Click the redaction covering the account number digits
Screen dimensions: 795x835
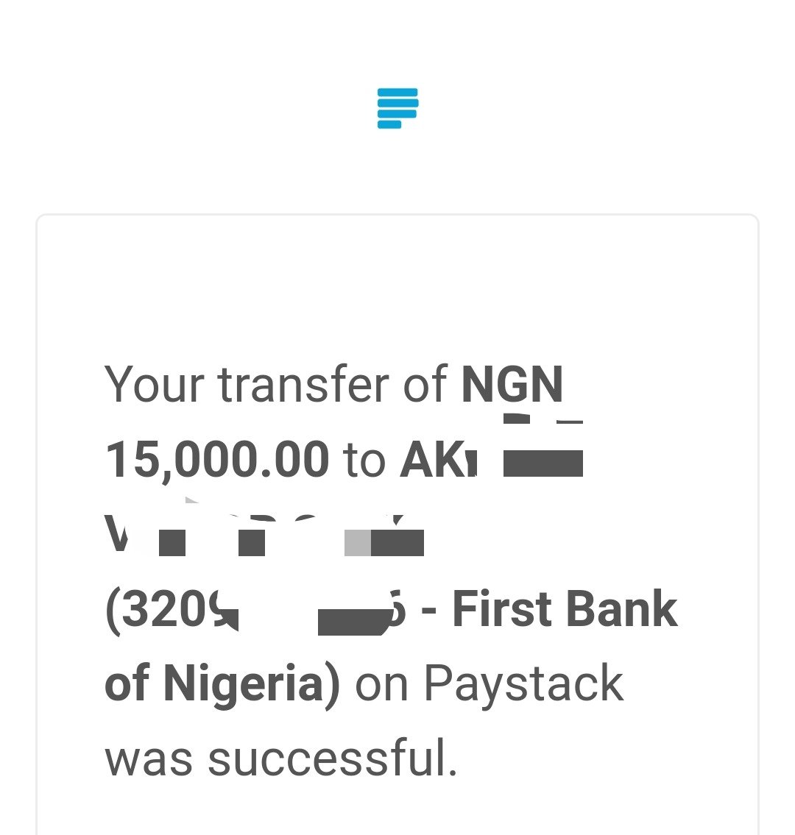353,622
